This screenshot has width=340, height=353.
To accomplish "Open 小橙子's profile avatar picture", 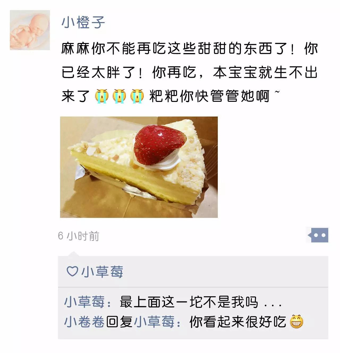I will click(x=30, y=30).
